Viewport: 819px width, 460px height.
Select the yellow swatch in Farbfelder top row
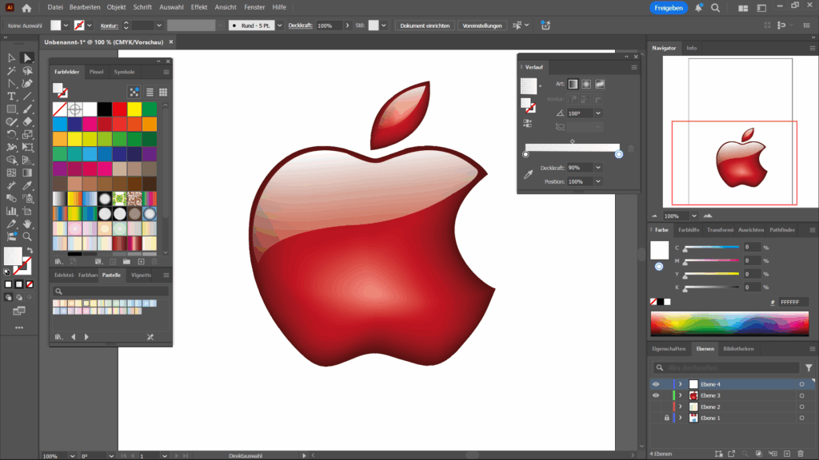point(134,108)
